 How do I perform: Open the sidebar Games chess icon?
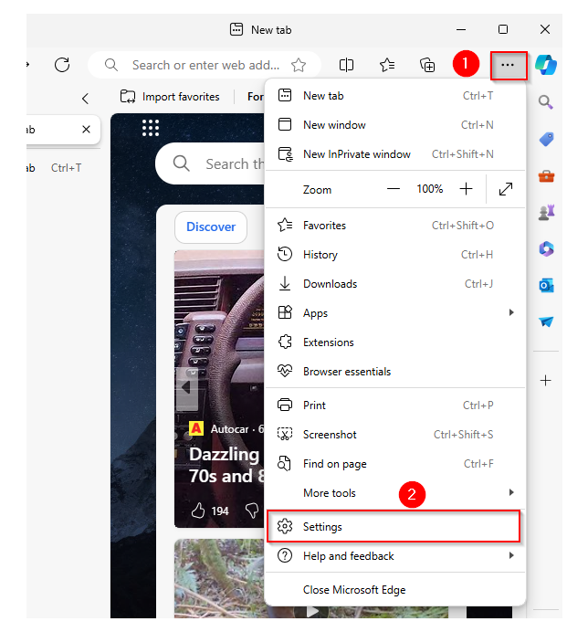pyautogui.click(x=546, y=213)
